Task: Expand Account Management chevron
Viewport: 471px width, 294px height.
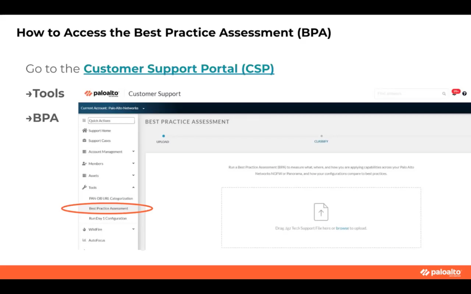Action: point(134,152)
